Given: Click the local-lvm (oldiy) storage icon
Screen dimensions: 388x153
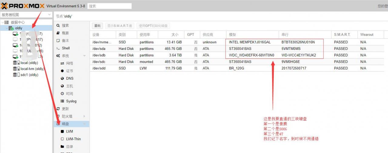Looking at the screenshot, I should pyautogui.click(x=16, y=69).
